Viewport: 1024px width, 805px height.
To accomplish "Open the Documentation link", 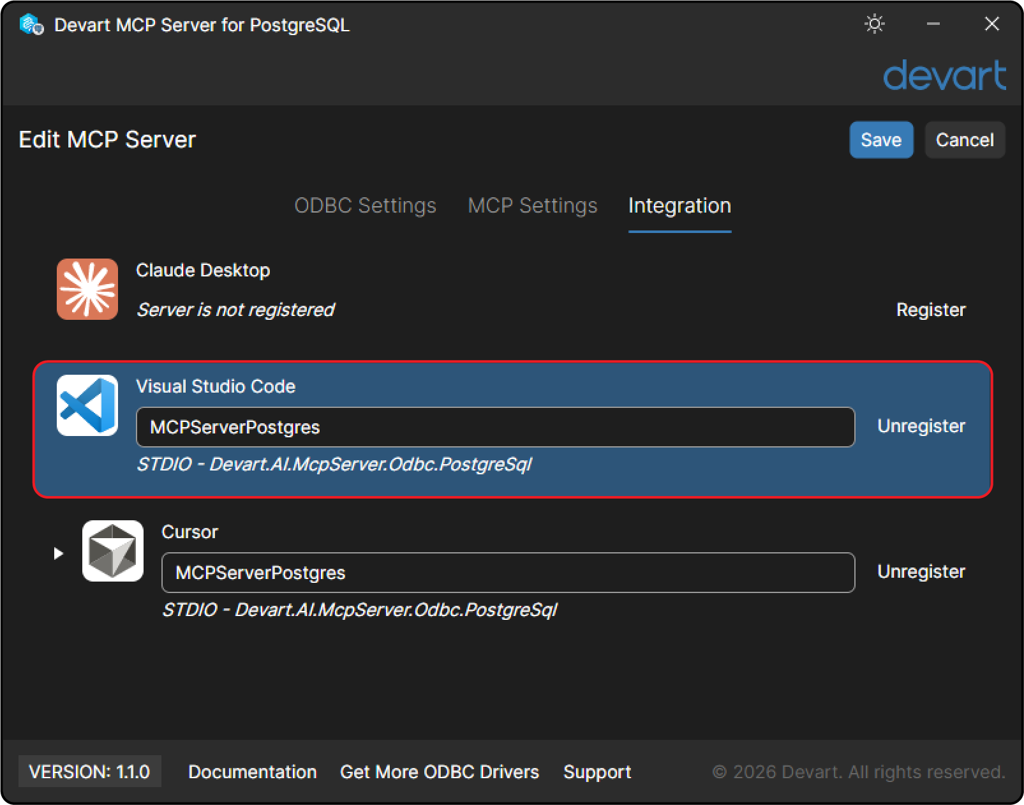I will tap(253, 772).
